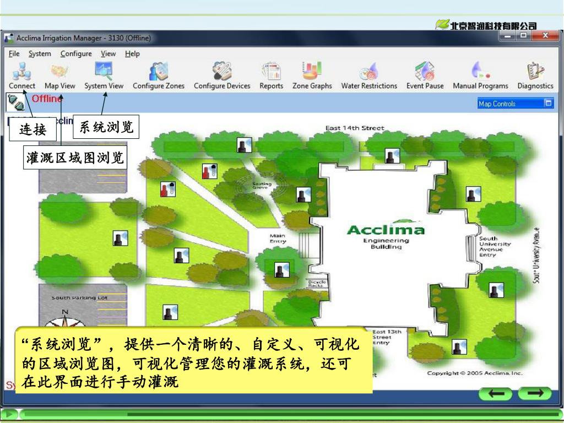Screen dimensions: 564x423
Task: Select sprinkler marker above building north entrance
Action: (392, 156)
